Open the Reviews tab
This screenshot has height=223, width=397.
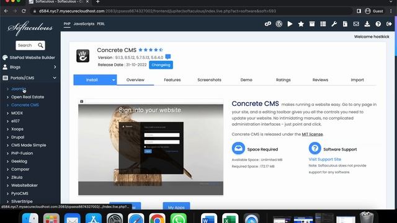320,80
